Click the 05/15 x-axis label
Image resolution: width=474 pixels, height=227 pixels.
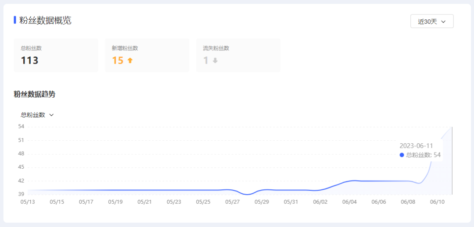tap(57, 202)
